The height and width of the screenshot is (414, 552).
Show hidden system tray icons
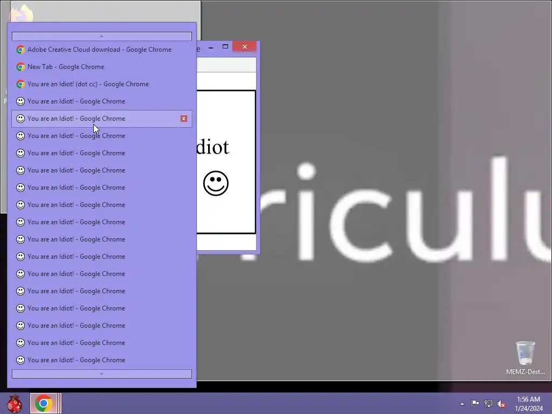462,404
